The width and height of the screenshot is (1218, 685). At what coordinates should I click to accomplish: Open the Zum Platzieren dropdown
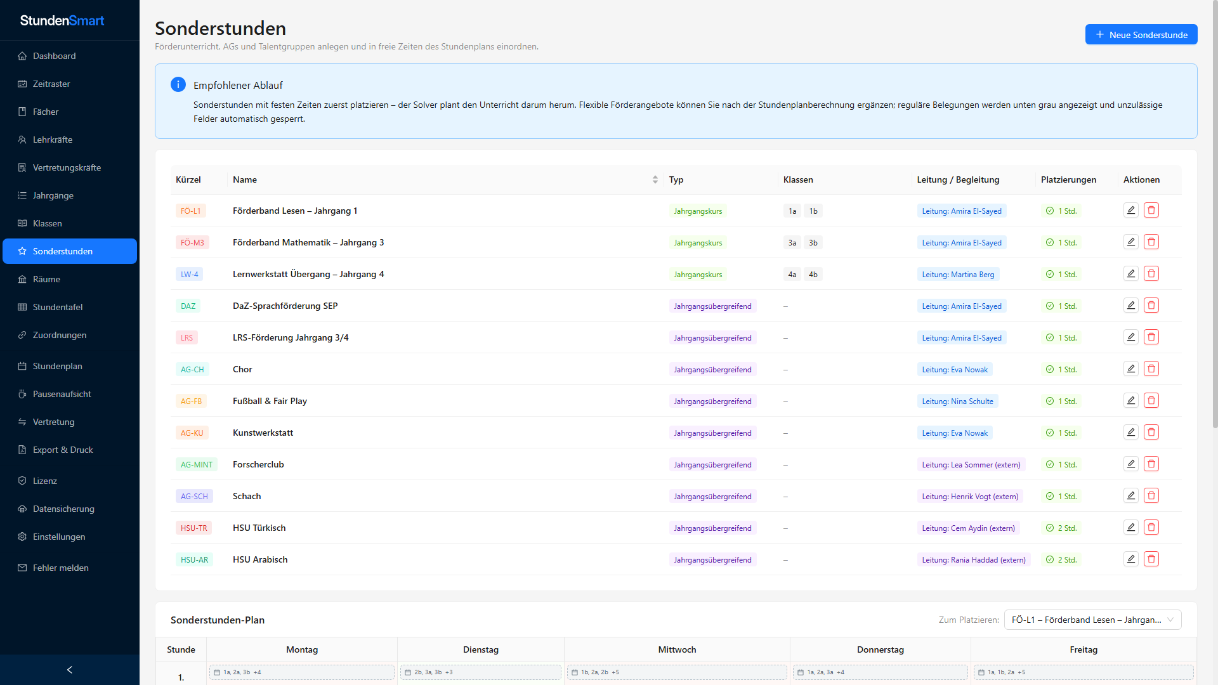click(1092, 620)
